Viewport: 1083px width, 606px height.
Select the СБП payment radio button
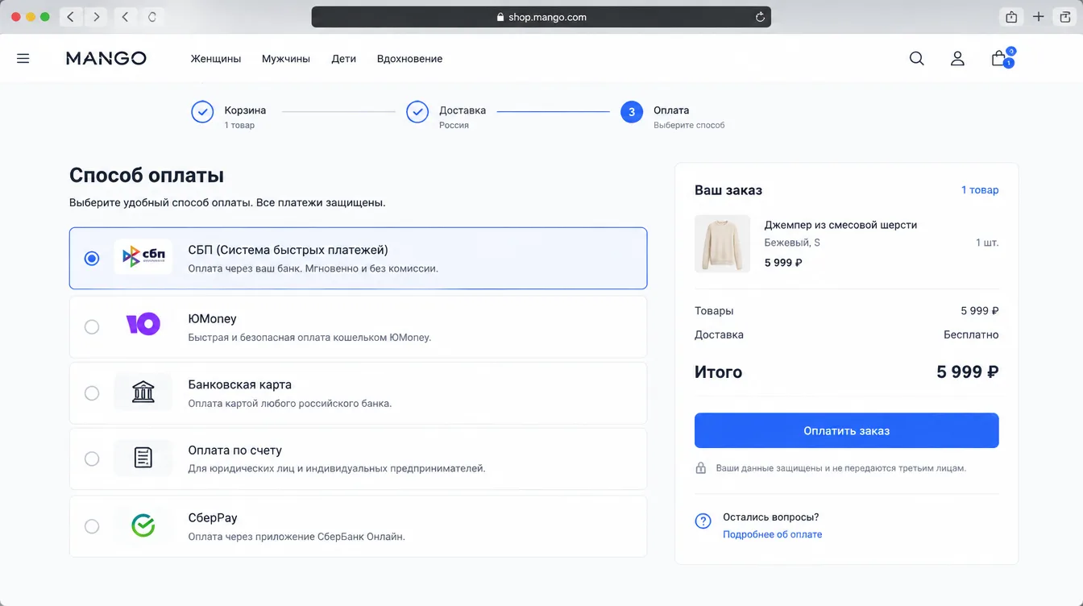click(x=92, y=259)
